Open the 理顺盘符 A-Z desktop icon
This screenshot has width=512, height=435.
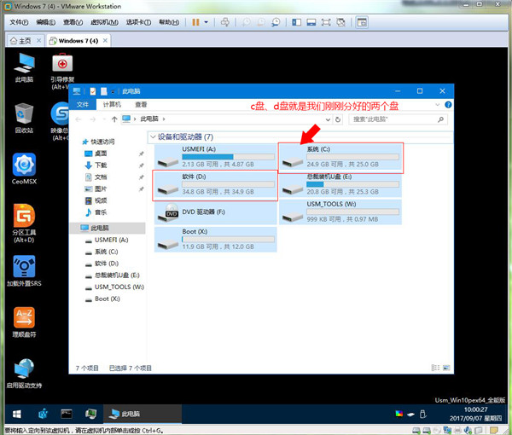[24, 322]
